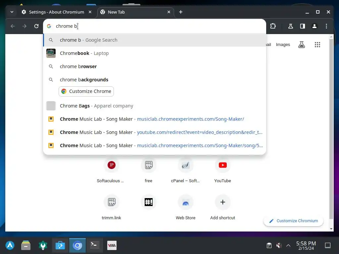
Task: Open the three-dot Chromium menu
Action: click(326, 26)
